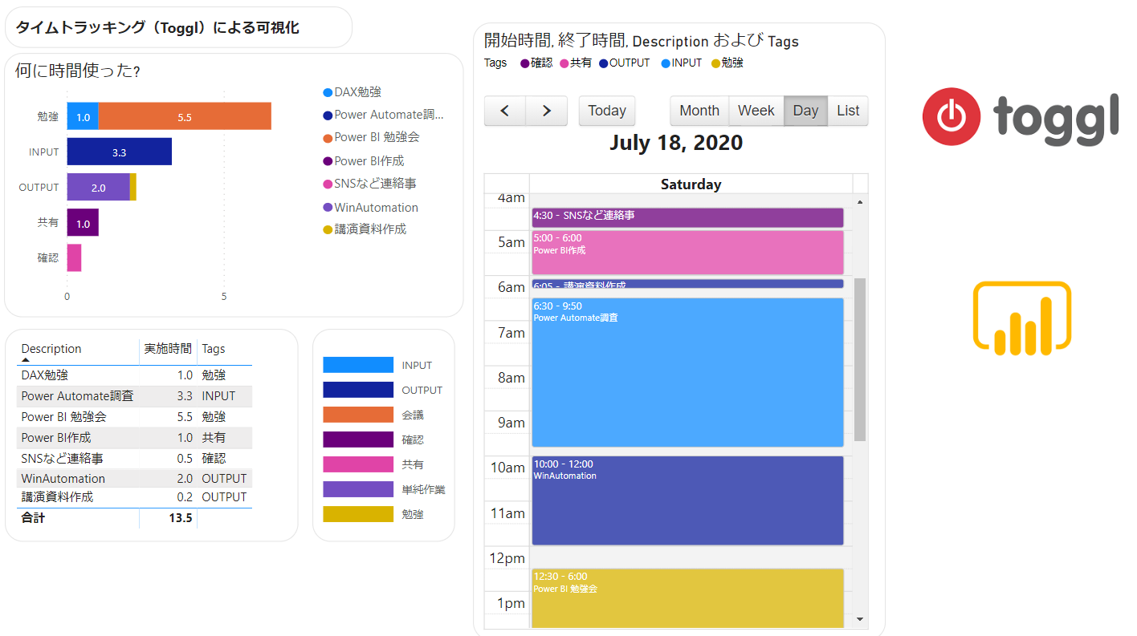Select the 会議 orange swatch in slicer

pyautogui.click(x=358, y=415)
